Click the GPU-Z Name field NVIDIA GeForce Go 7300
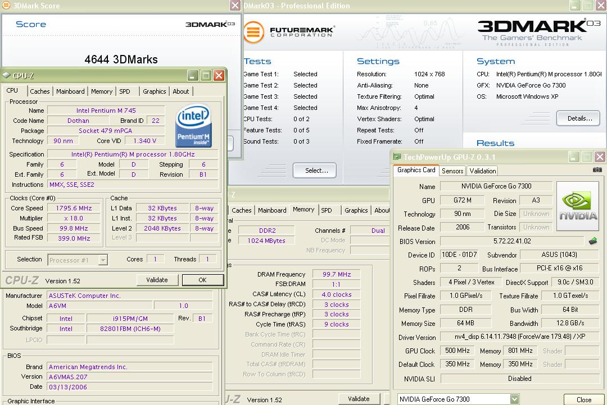The image size is (607, 405). [x=496, y=186]
